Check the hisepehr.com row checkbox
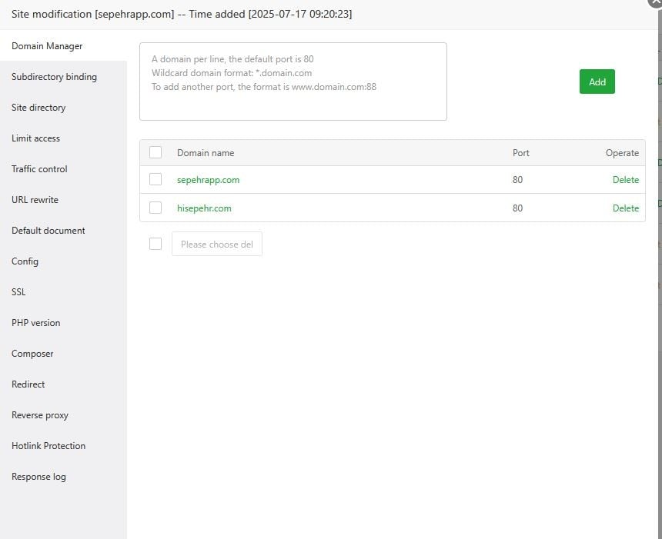The width and height of the screenshot is (662, 539). coord(155,208)
